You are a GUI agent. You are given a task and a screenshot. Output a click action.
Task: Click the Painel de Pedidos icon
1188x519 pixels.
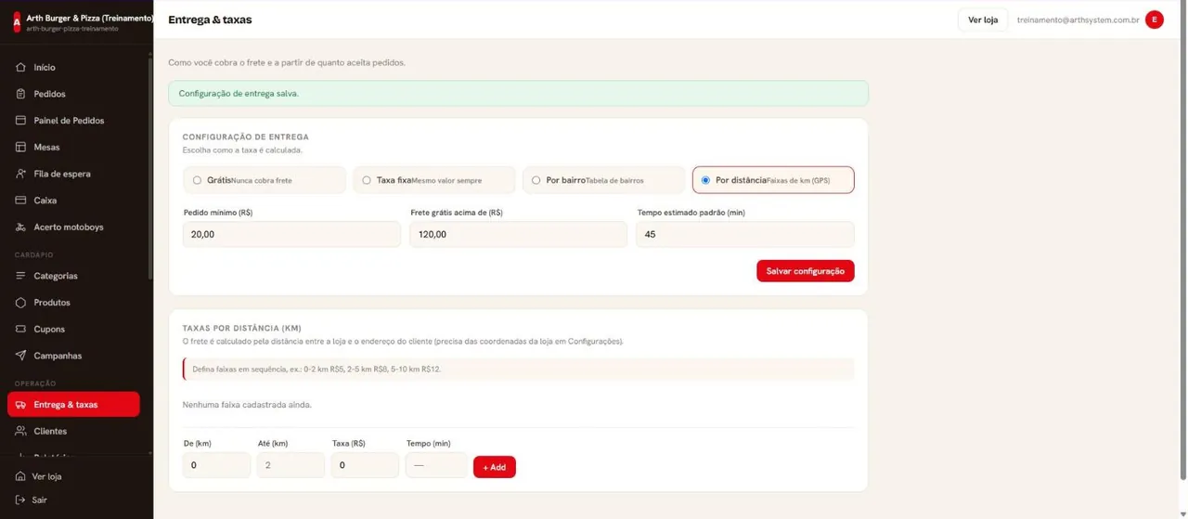[21, 121]
